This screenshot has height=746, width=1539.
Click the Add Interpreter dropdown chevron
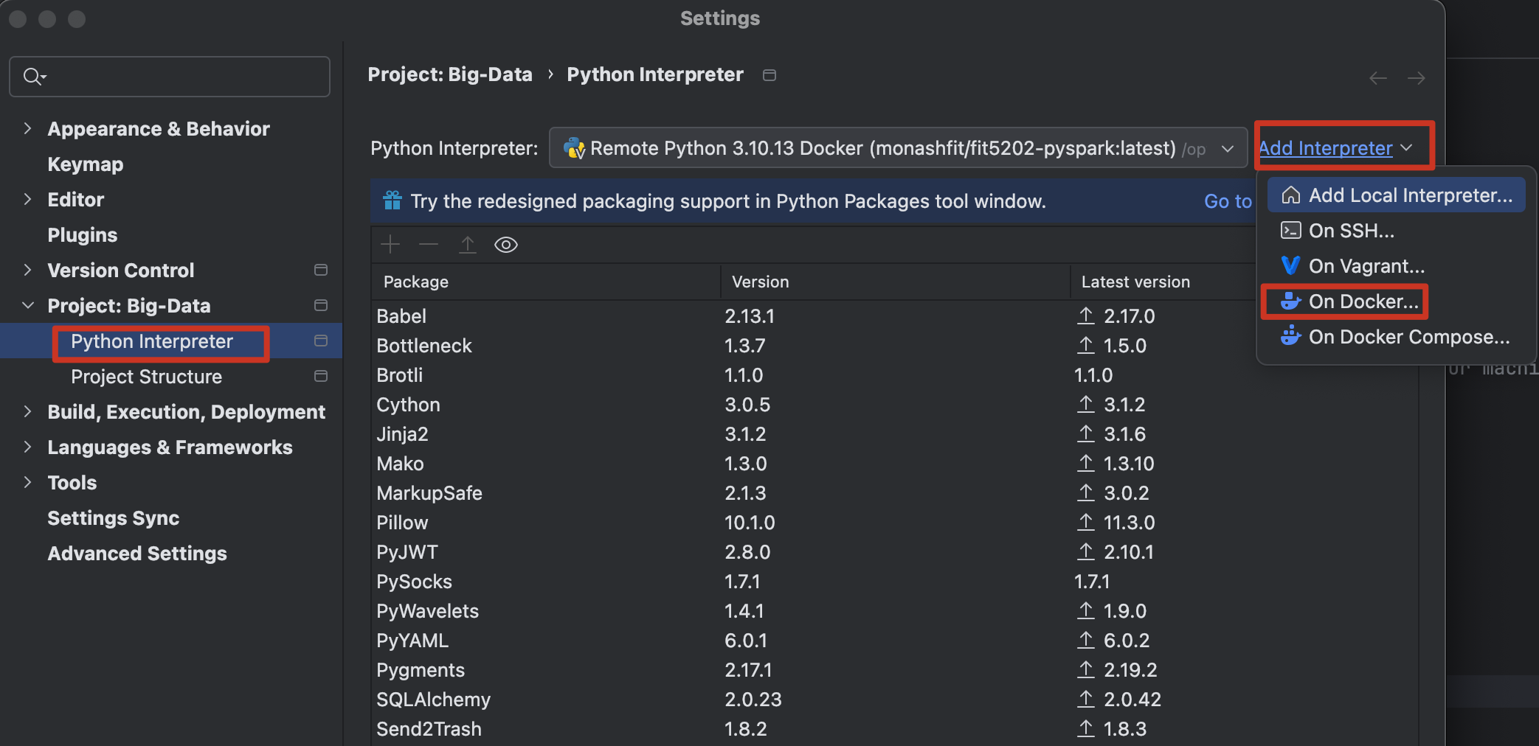[x=1406, y=148]
